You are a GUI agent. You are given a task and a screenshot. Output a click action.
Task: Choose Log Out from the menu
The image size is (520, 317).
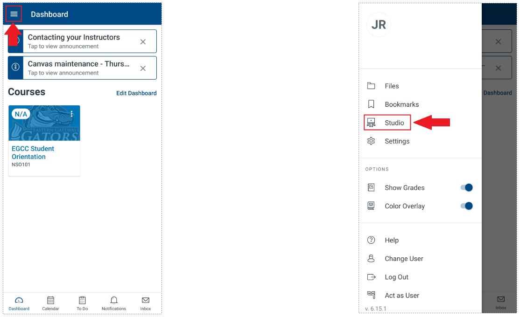pos(396,277)
